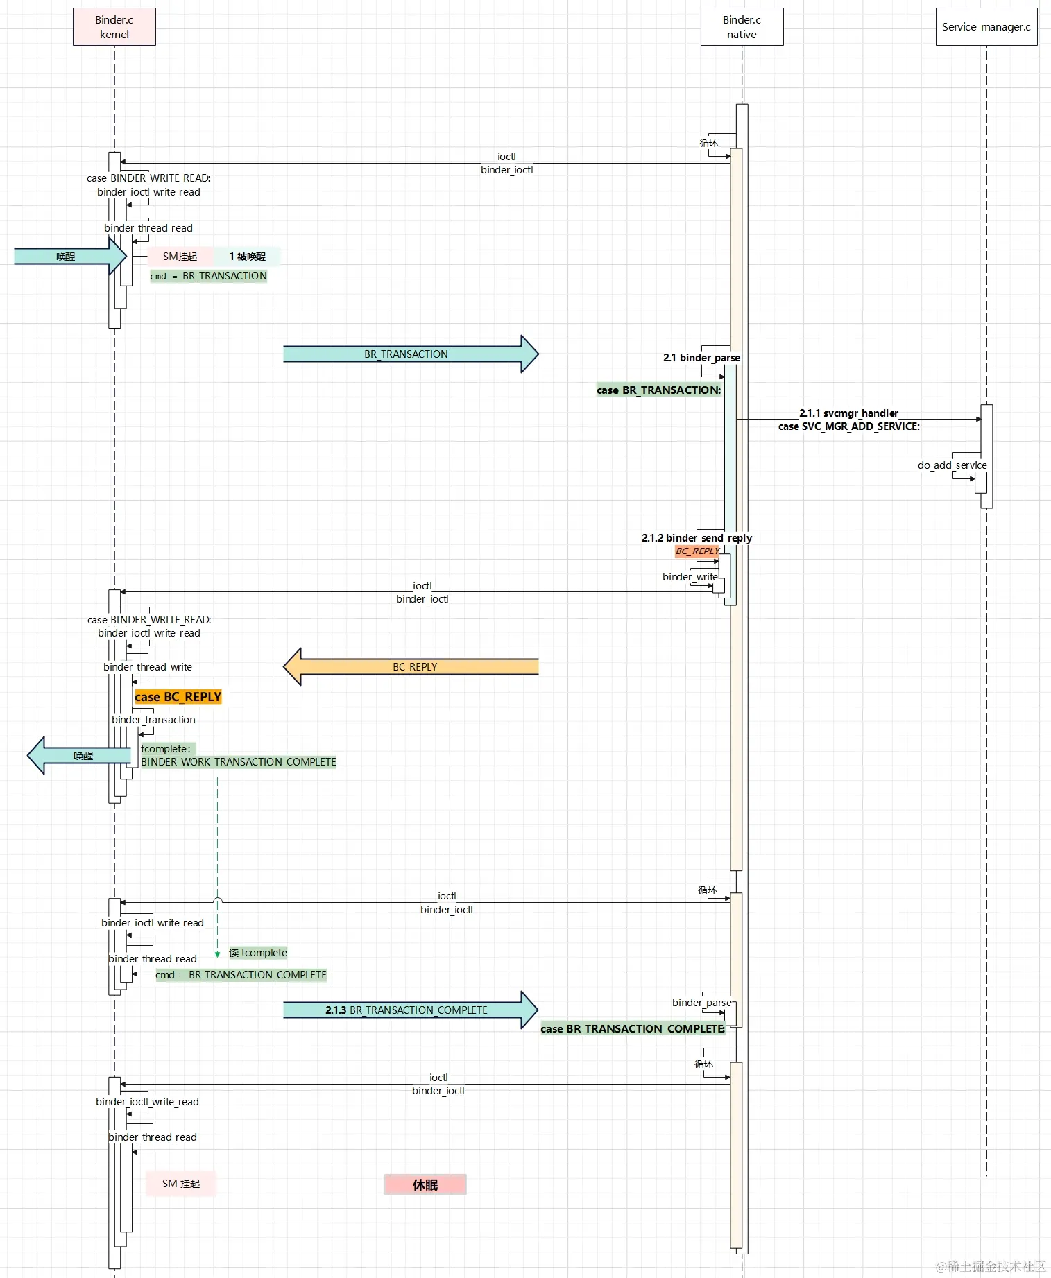This screenshot has width=1051, height=1278.
Task: Click the 'do_add_service' self-call label
Action: [x=952, y=465]
